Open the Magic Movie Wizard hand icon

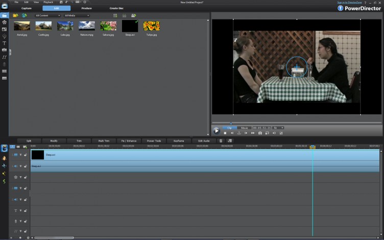tap(4, 158)
